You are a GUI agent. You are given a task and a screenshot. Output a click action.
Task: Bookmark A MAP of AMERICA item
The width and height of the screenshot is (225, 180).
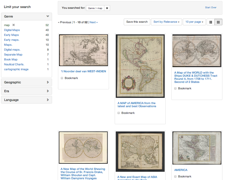point(119,113)
